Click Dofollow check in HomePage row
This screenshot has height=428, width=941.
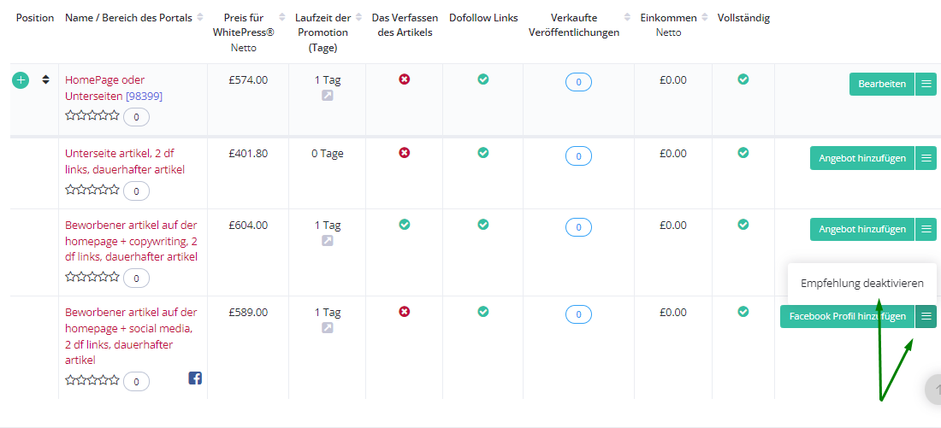click(x=483, y=79)
